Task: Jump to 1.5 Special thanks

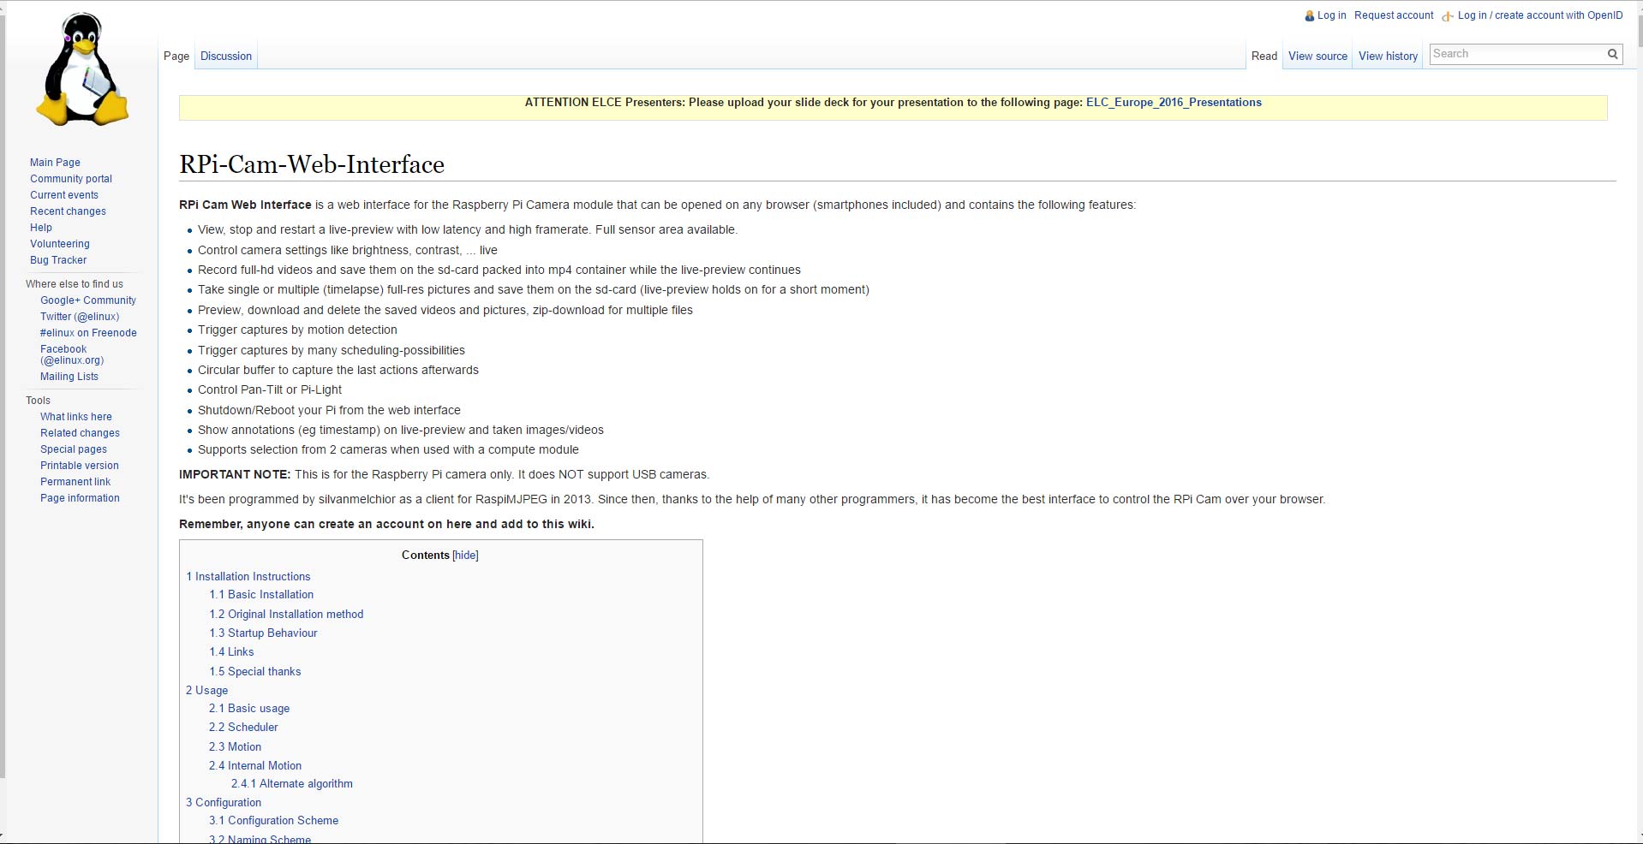Action: pos(255,672)
